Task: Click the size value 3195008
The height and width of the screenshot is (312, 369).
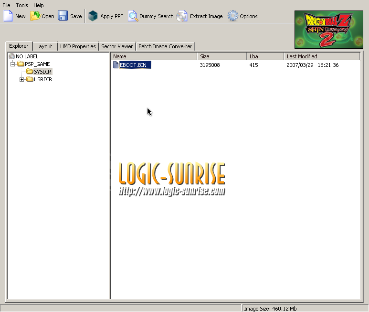Action: (210, 65)
